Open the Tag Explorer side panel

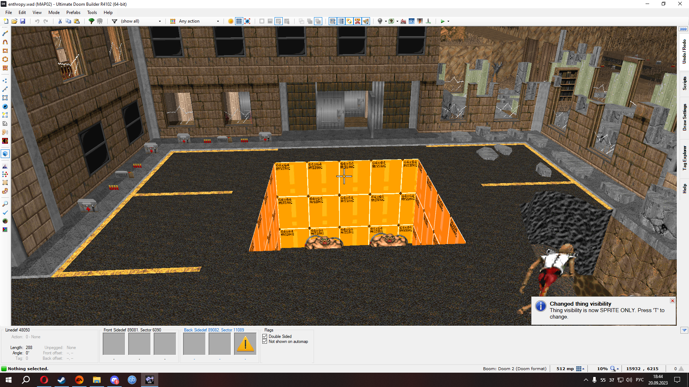point(684,158)
